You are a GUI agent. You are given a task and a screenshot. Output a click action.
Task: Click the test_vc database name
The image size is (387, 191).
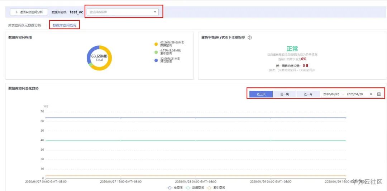point(77,12)
